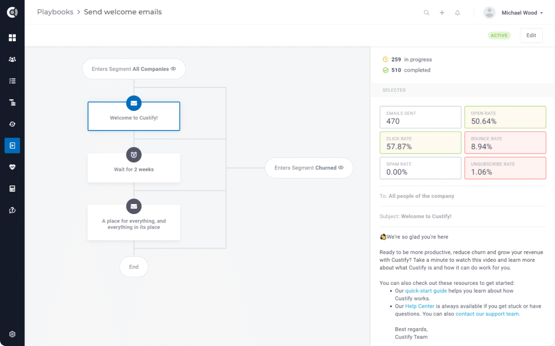Screen dimensions: 555x346
Task: Select the A place for everything email step
Action: tap(134, 223)
